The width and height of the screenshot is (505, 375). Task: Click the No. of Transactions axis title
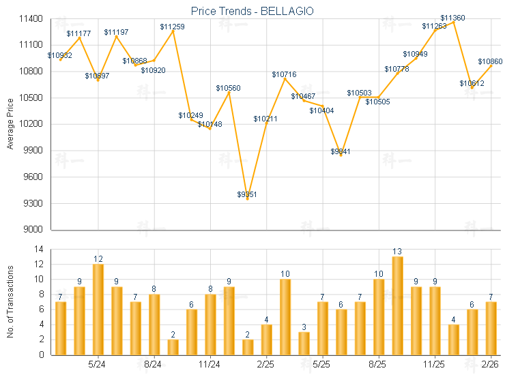tap(10, 301)
